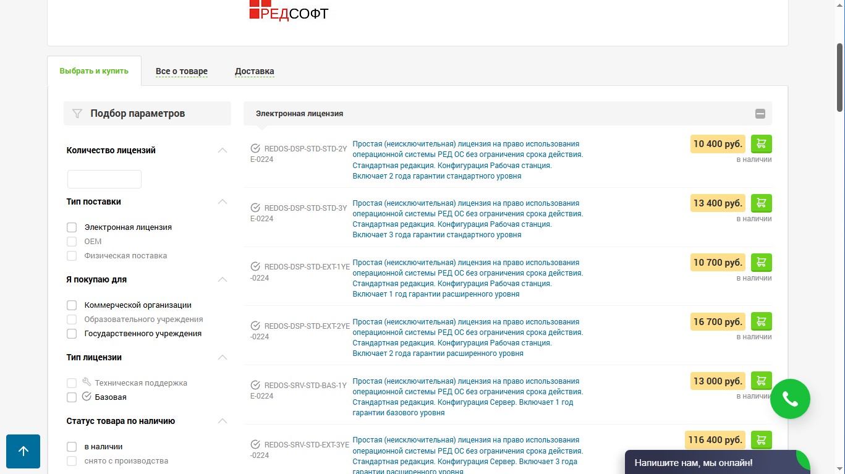Click checkmark icon next to REDOS-DSP-STD-STD-2Y
Screen dimensions: 845x474
255,148
